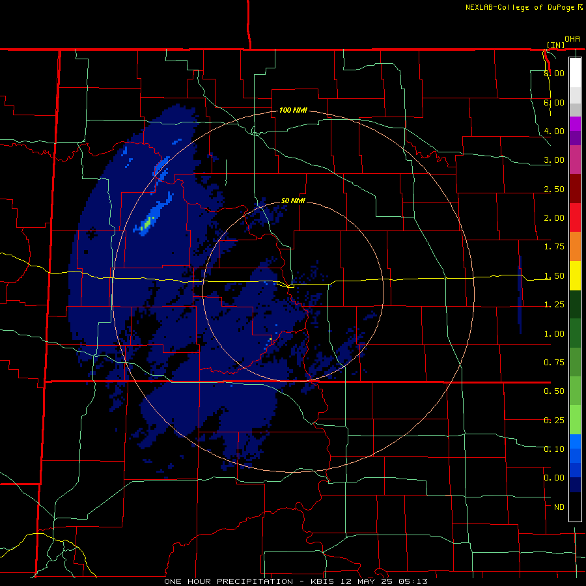Click the [IN] units label
586x586 pixels.
click(556, 45)
